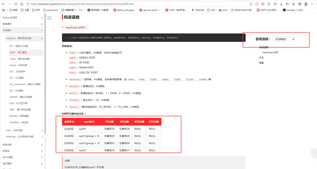Expand the Python标准库 sidebar section
This screenshot has width=317, height=169.
23,17
